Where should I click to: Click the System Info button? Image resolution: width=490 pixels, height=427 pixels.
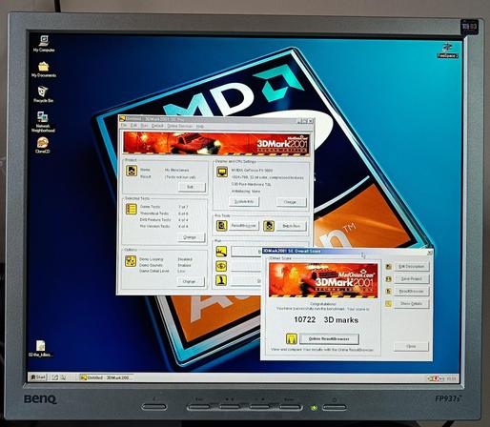click(244, 202)
